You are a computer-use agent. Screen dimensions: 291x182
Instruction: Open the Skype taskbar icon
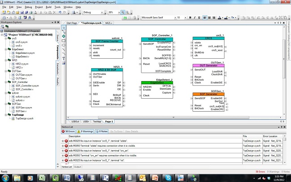pyautogui.click(x=168, y=178)
